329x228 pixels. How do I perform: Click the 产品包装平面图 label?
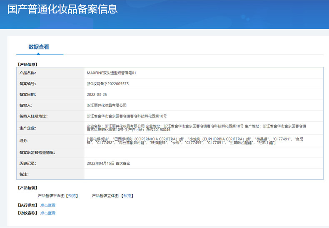point(51,196)
